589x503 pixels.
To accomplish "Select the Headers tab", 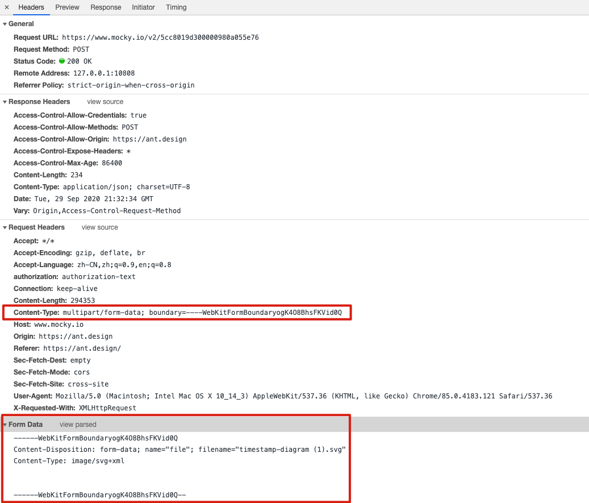I will [31, 7].
